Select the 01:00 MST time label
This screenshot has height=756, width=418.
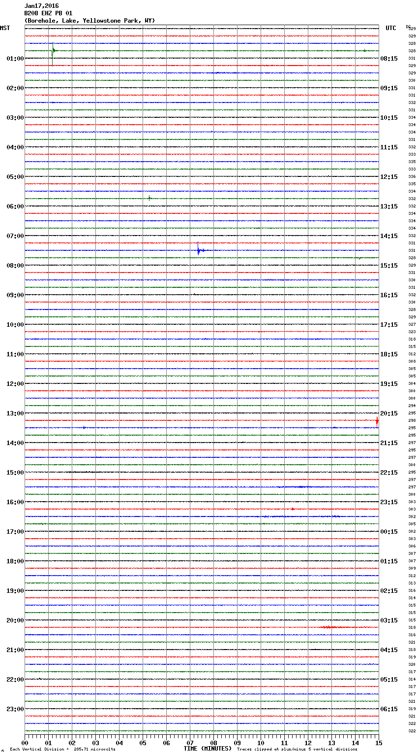click(15, 59)
